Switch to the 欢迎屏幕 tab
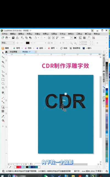 pos(13,52)
